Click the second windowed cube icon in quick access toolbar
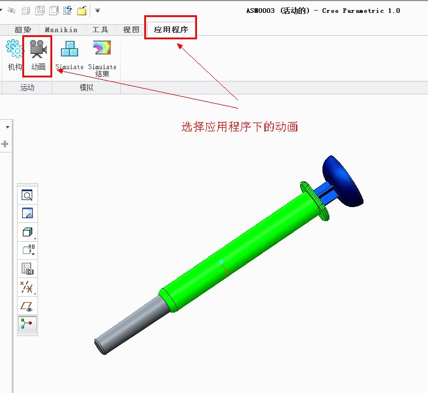428x393 pixels. point(40,11)
